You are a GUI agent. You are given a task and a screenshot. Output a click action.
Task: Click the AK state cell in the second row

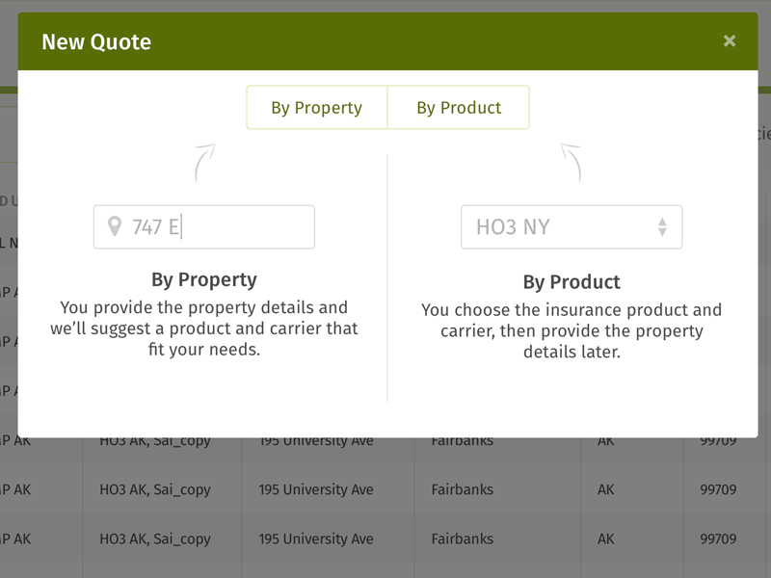coord(604,489)
